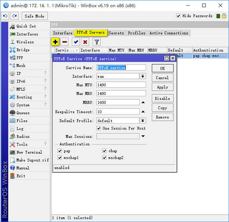Remove the selected entry with the red minus icon
This screenshot has width=229, height=222.
pyautogui.click(x=65, y=42)
